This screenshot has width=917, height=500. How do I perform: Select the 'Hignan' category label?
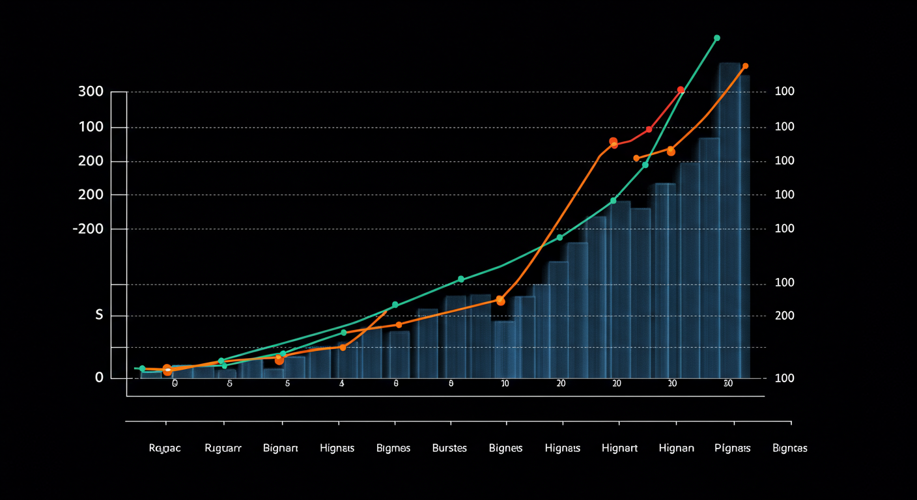[x=676, y=449]
